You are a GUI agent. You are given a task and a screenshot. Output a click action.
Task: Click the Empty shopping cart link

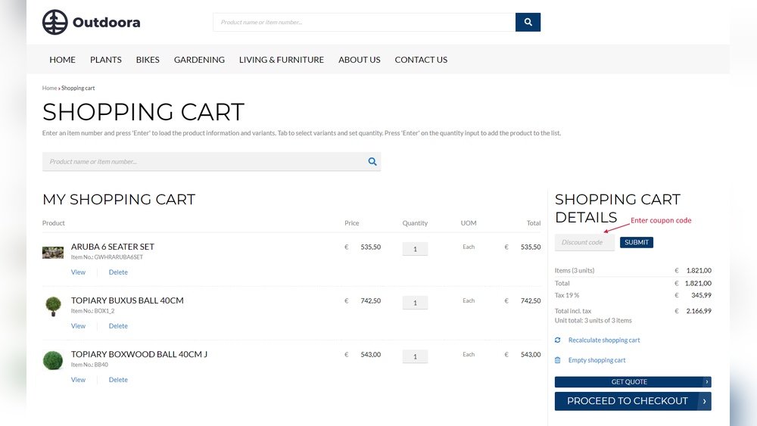pos(597,360)
